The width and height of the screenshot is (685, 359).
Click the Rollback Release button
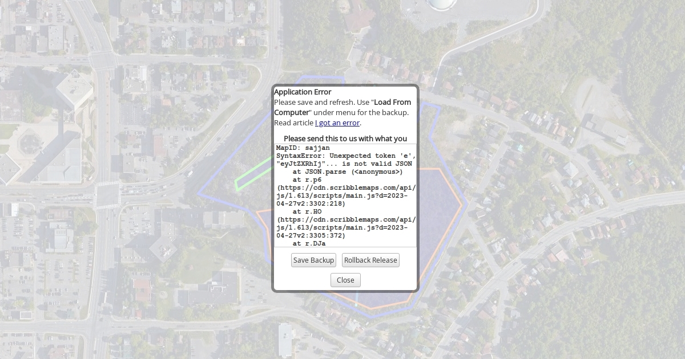coord(370,260)
